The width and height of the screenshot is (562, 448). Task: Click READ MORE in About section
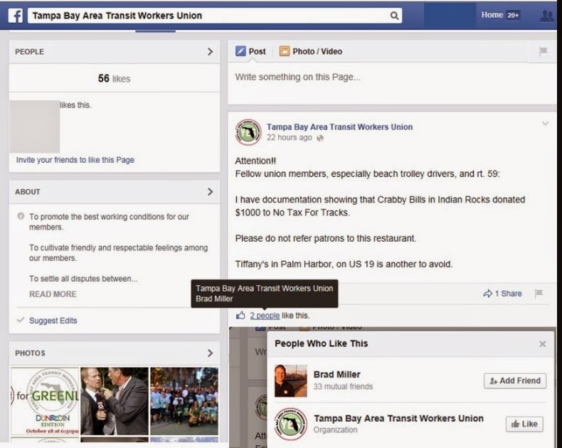click(x=53, y=294)
